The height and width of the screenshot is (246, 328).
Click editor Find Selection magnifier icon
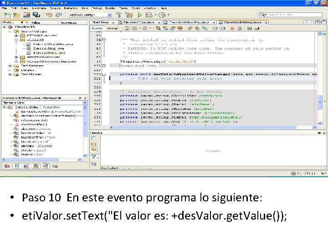coord(158,28)
